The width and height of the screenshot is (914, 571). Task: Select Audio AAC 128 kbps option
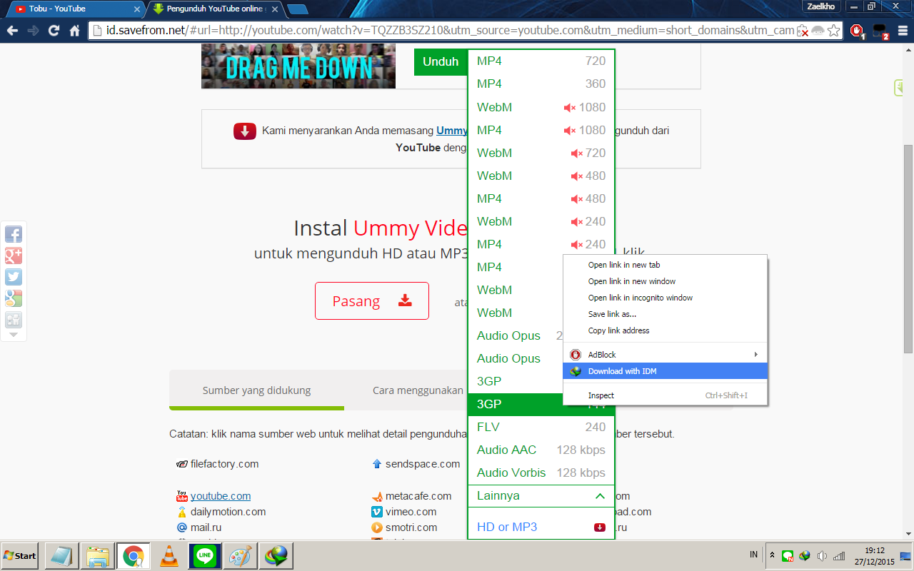coord(541,450)
